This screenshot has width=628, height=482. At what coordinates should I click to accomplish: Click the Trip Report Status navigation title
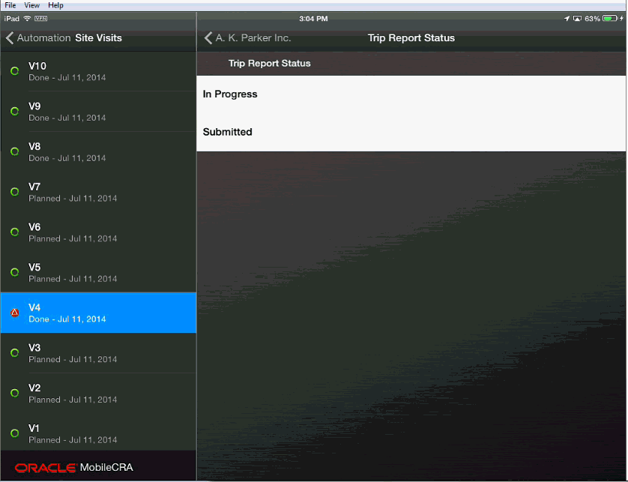click(x=411, y=38)
